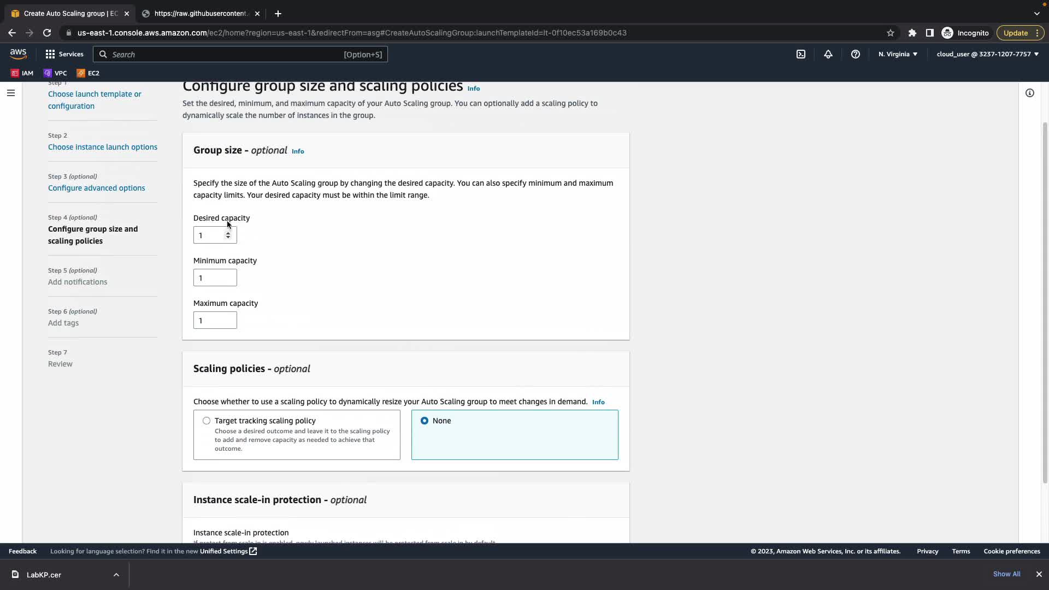The width and height of the screenshot is (1049, 590).
Task: Open the cloud_user account dropdown
Action: (x=987, y=54)
